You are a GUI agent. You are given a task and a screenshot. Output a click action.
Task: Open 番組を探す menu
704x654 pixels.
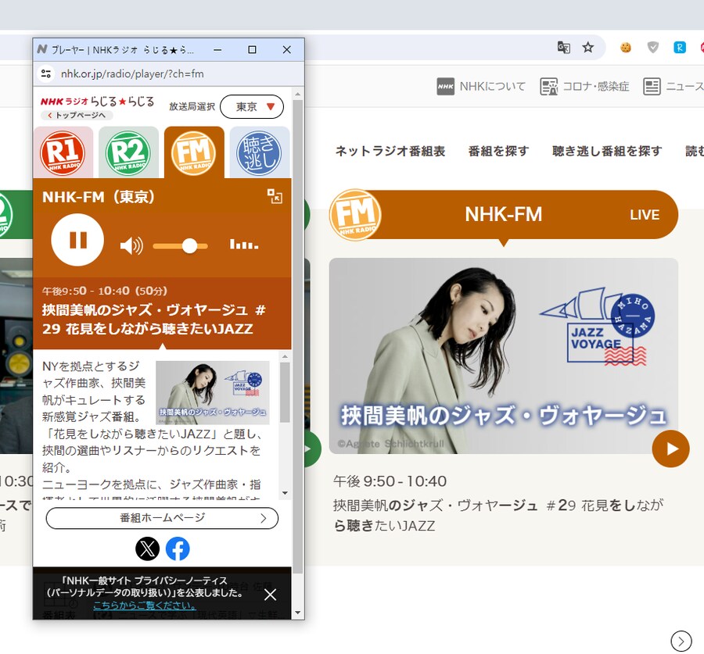[498, 151]
